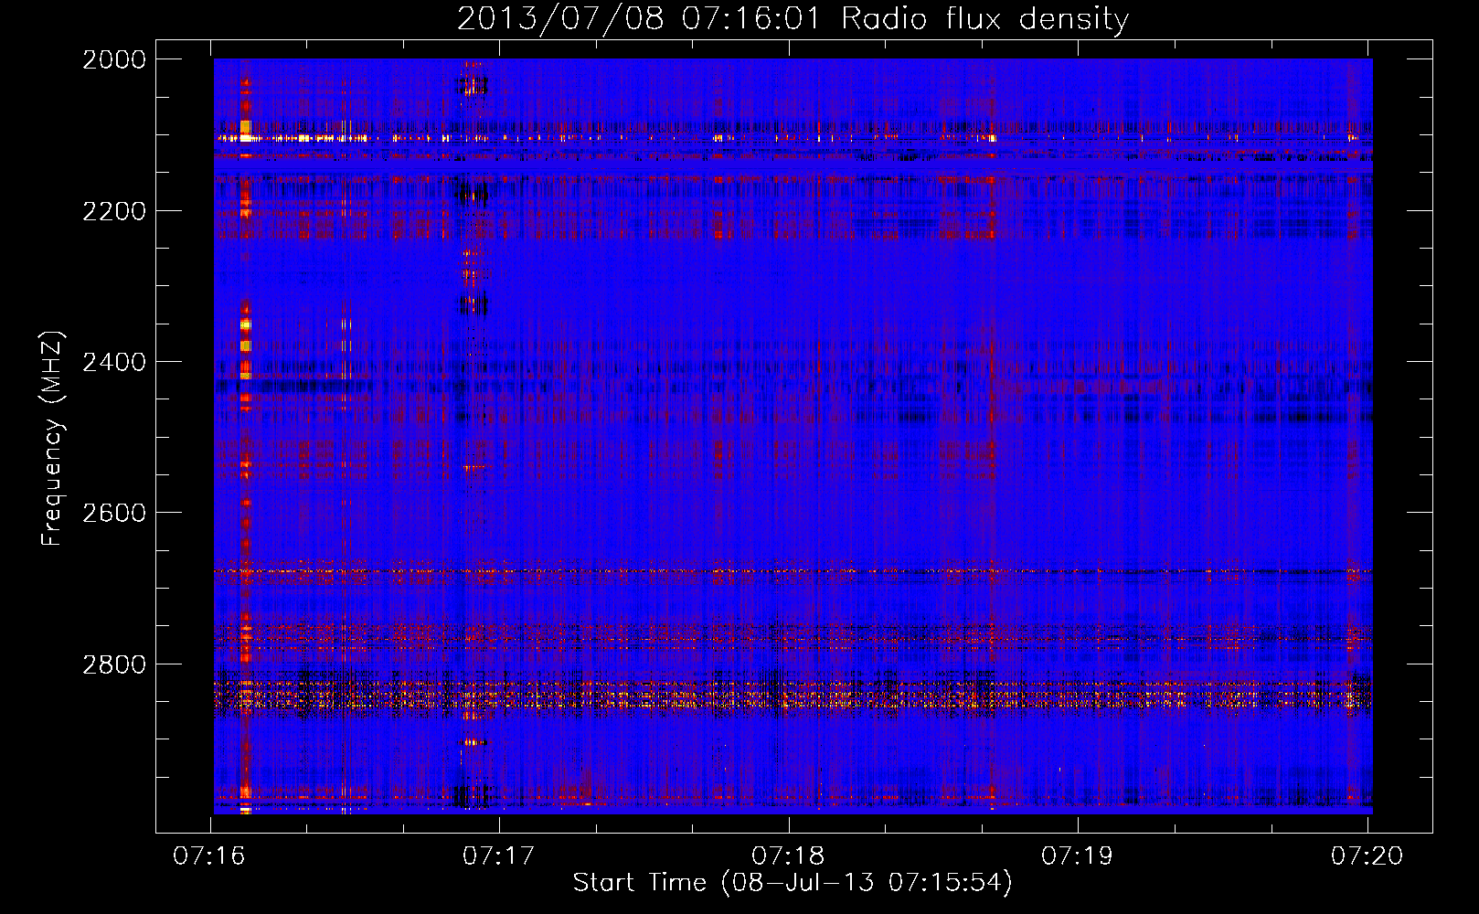
Task: Click the 07:18 time axis label
Action: (x=788, y=856)
